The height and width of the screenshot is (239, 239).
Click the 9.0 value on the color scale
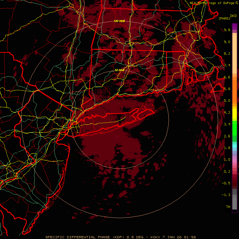(x=227, y=42)
